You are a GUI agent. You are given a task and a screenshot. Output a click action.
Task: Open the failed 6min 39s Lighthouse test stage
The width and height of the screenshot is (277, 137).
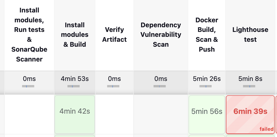[250, 112]
